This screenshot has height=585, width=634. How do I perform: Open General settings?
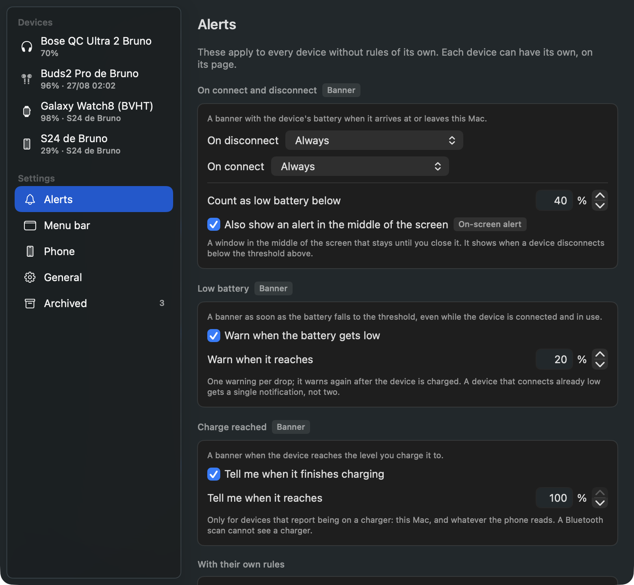coord(94,277)
